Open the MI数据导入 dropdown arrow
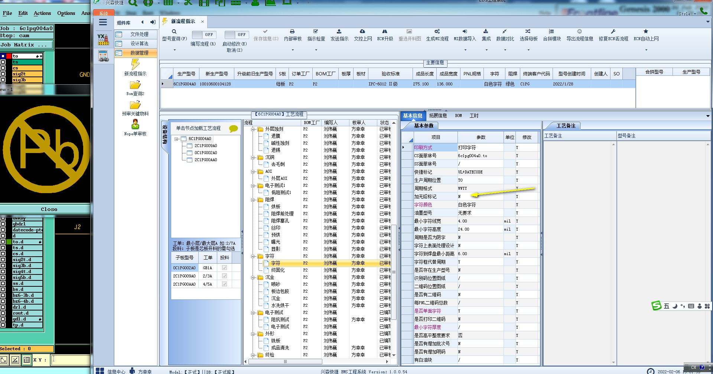713x374 pixels. coord(465,50)
